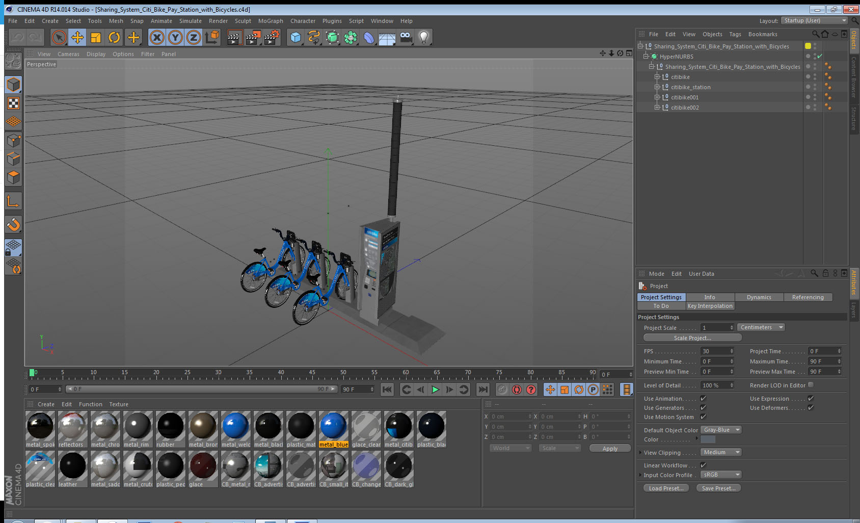The image size is (860, 523).
Task: Toggle Z axis lock
Action: pyautogui.click(x=194, y=37)
